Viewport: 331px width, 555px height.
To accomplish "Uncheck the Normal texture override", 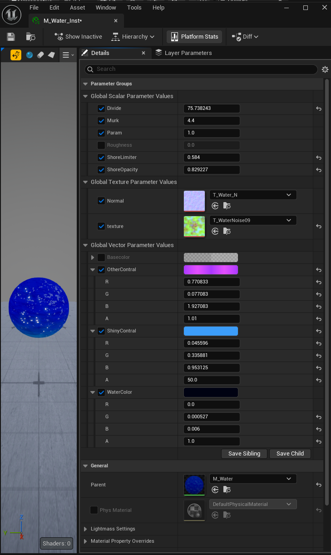I will click(x=101, y=201).
